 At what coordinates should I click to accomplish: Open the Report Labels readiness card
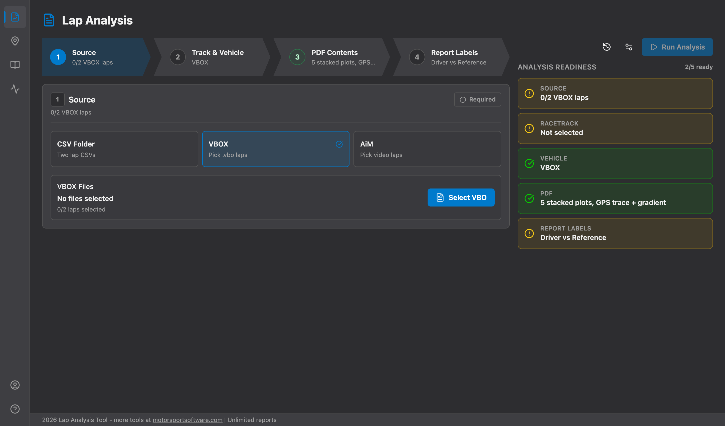(x=615, y=233)
